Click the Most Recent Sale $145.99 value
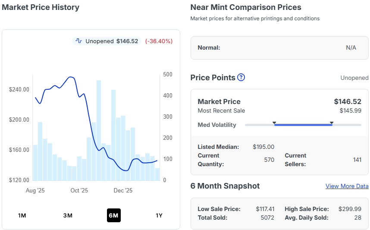The width and height of the screenshot is (370, 230). [350, 110]
